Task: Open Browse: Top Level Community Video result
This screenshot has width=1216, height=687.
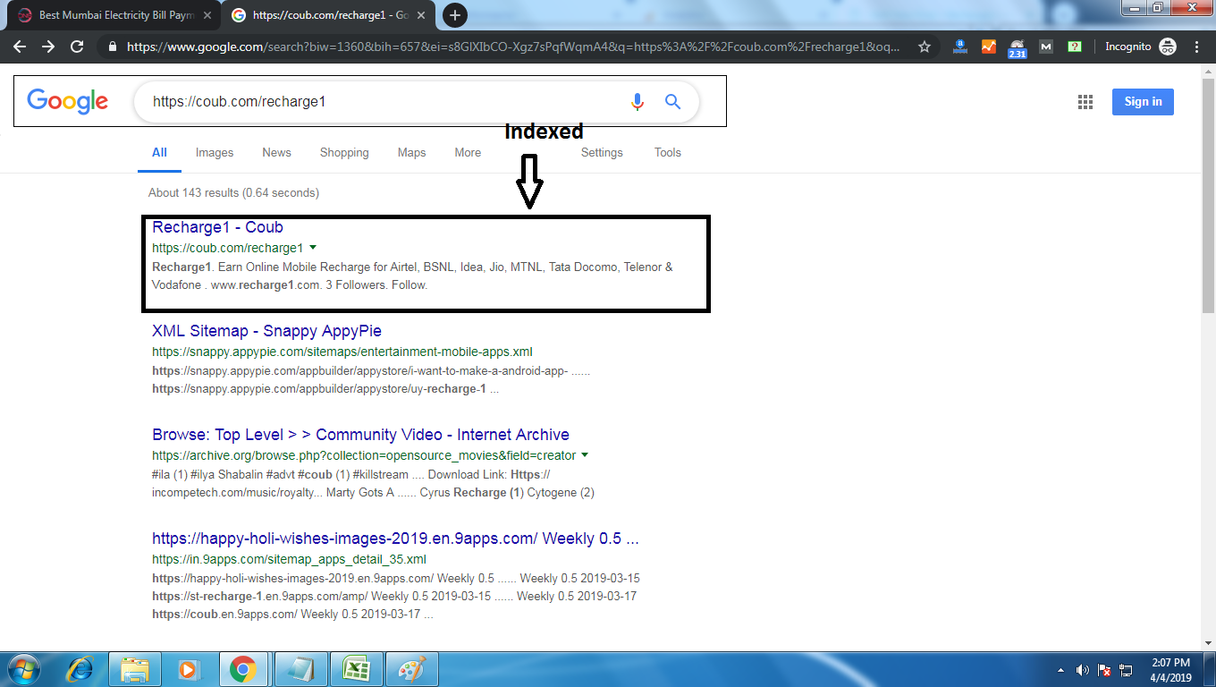Action: click(360, 435)
